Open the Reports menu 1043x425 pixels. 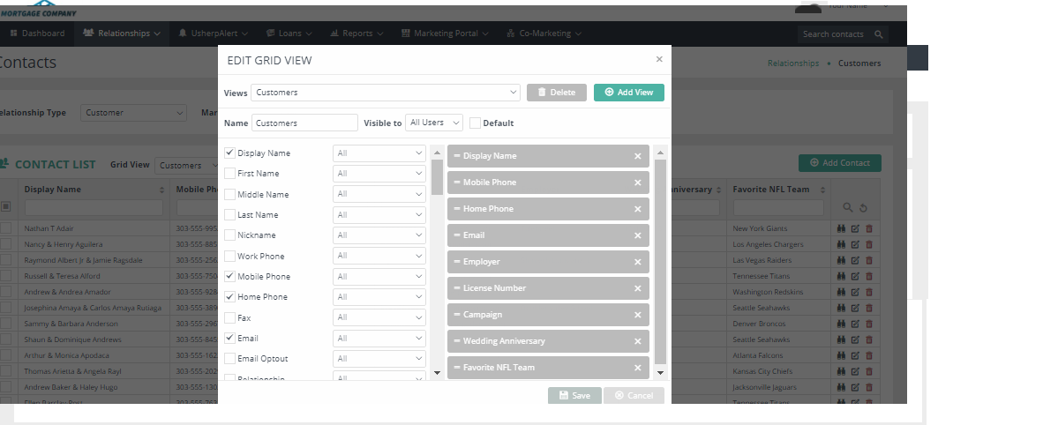(x=356, y=34)
